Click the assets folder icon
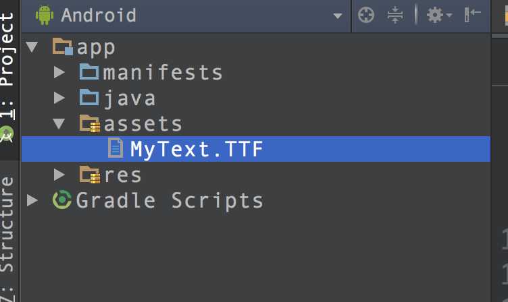This screenshot has height=302, width=508. click(x=90, y=124)
